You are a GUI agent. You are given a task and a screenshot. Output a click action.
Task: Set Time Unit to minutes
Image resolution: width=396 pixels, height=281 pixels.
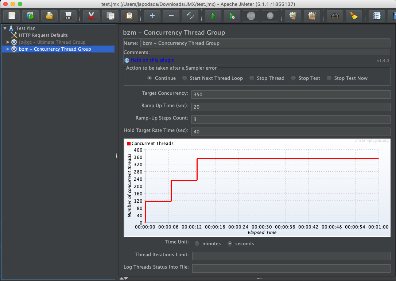(x=197, y=243)
